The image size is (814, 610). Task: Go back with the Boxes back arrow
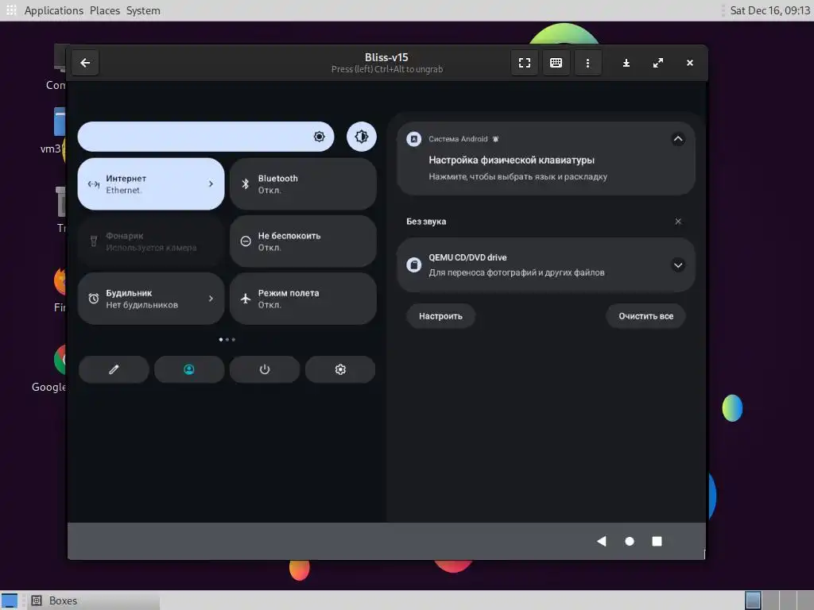pyautogui.click(x=85, y=63)
